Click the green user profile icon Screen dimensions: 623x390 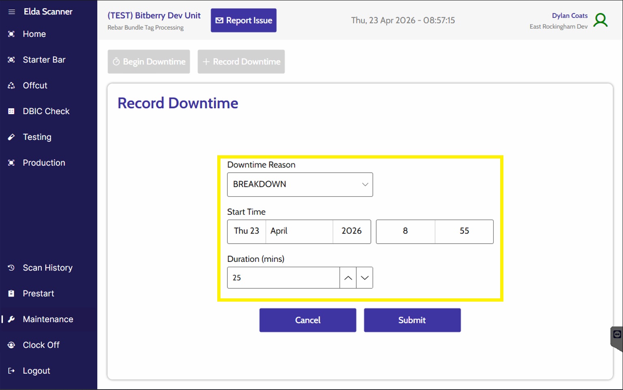coord(600,20)
